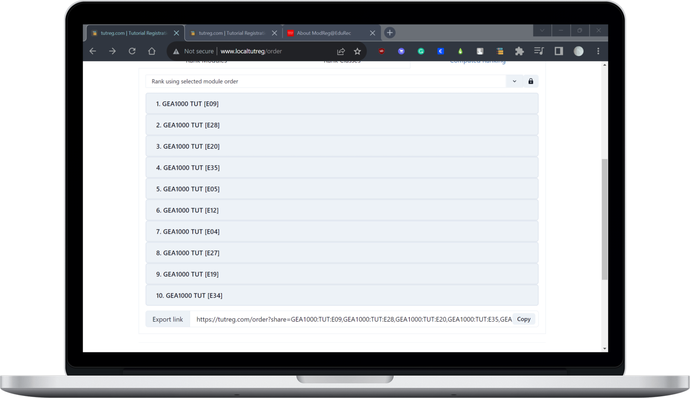690x398 pixels.
Task: Click the export link URL field
Action: [x=353, y=319]
